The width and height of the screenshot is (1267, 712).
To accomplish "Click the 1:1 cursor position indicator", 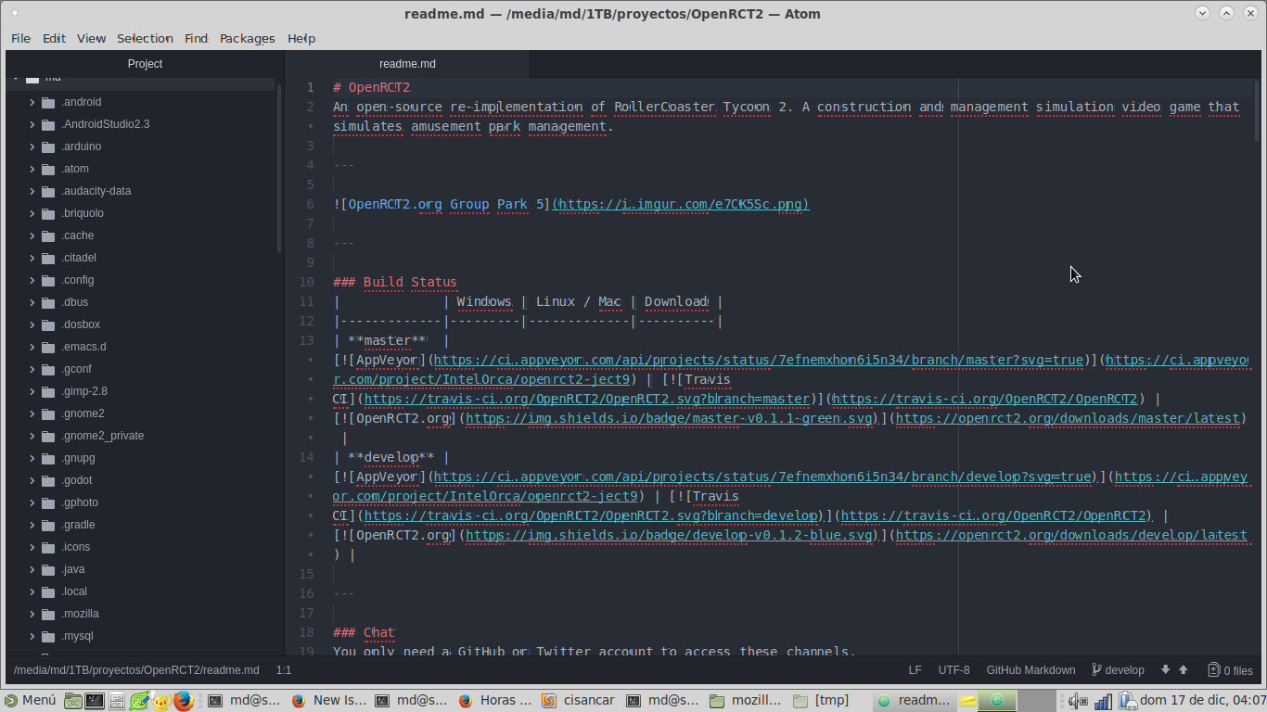I will [x=284, y=670].
